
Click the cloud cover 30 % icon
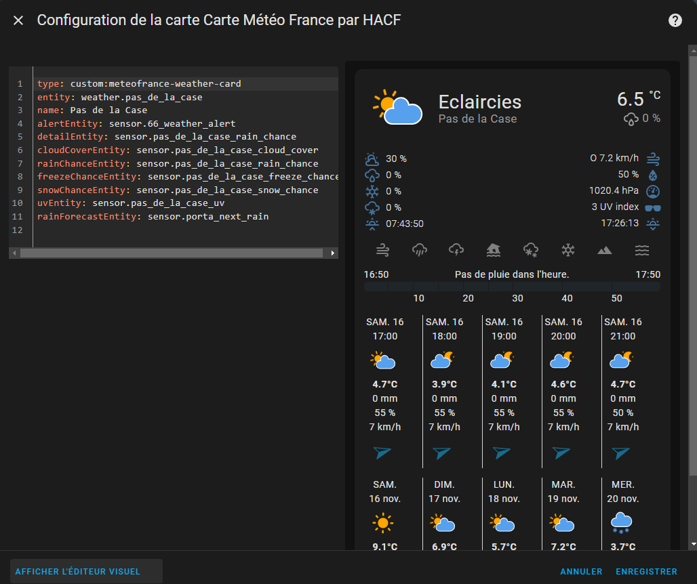click(x=372, y=159)
